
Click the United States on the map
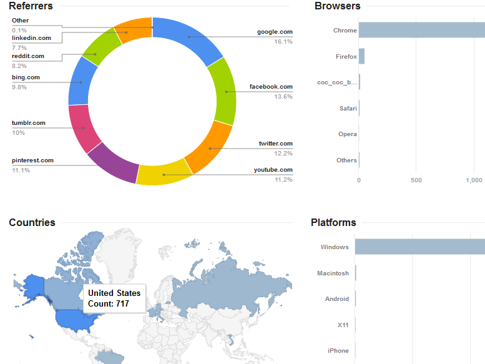(73, 320)
